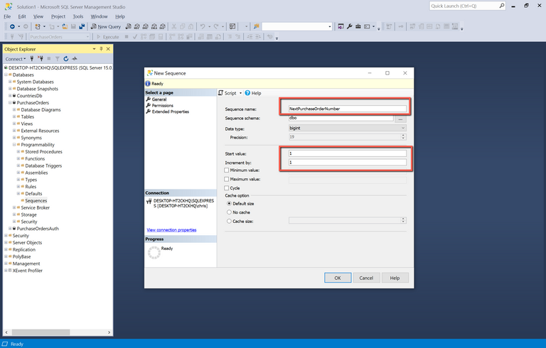Open the Find combo box dropdown arrow
546x348 pixels.
click(x=329, y=27)
